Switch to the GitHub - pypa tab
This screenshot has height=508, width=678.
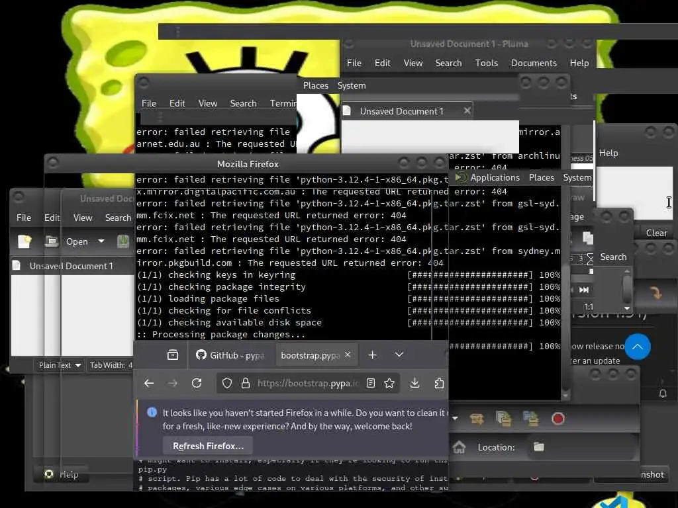coord(230,355)
